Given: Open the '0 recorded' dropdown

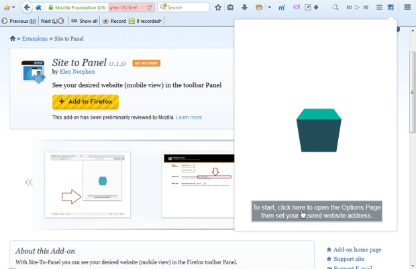Looking at the screenshot, I should point(145,21).
